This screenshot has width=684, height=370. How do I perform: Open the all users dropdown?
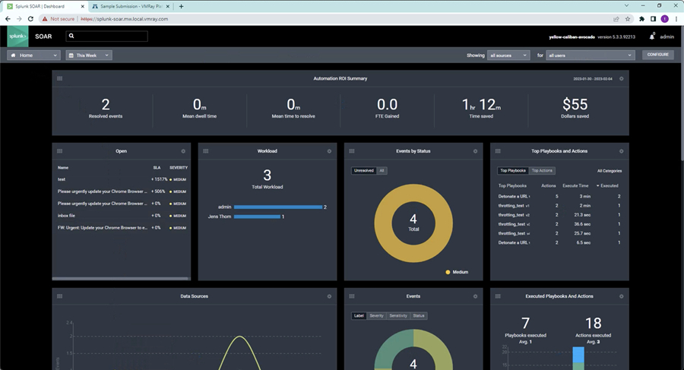590,55
